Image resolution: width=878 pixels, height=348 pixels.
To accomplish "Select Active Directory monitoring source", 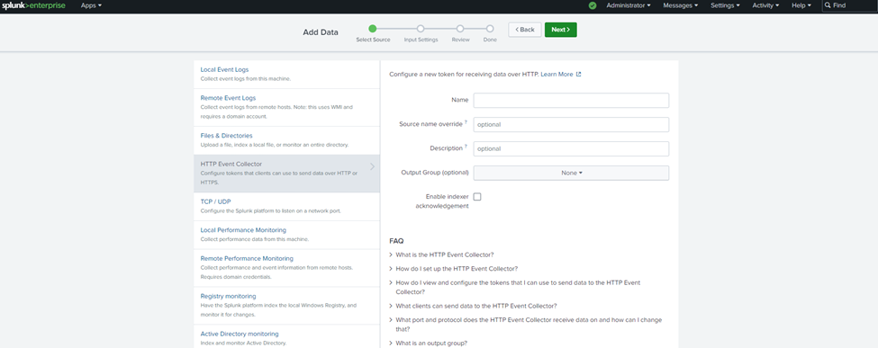I will (286, 336).
